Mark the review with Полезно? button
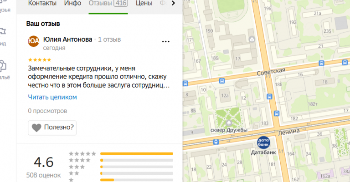 coord(52,128)
